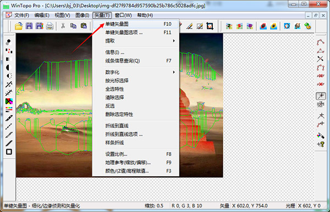Click the black scissors-cross icon in right toolbar
The width and height of the screenshot is (330, 212).
[320, 59]
